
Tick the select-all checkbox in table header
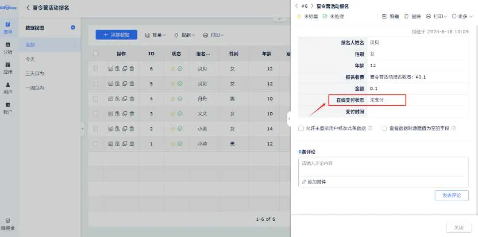tap(96, 54)
